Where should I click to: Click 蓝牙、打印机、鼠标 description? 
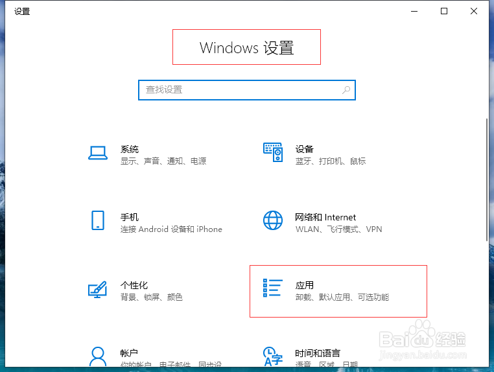330,161
